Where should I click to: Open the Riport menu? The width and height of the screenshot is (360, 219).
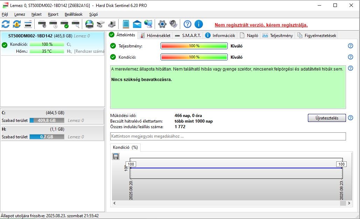(53, 14)
